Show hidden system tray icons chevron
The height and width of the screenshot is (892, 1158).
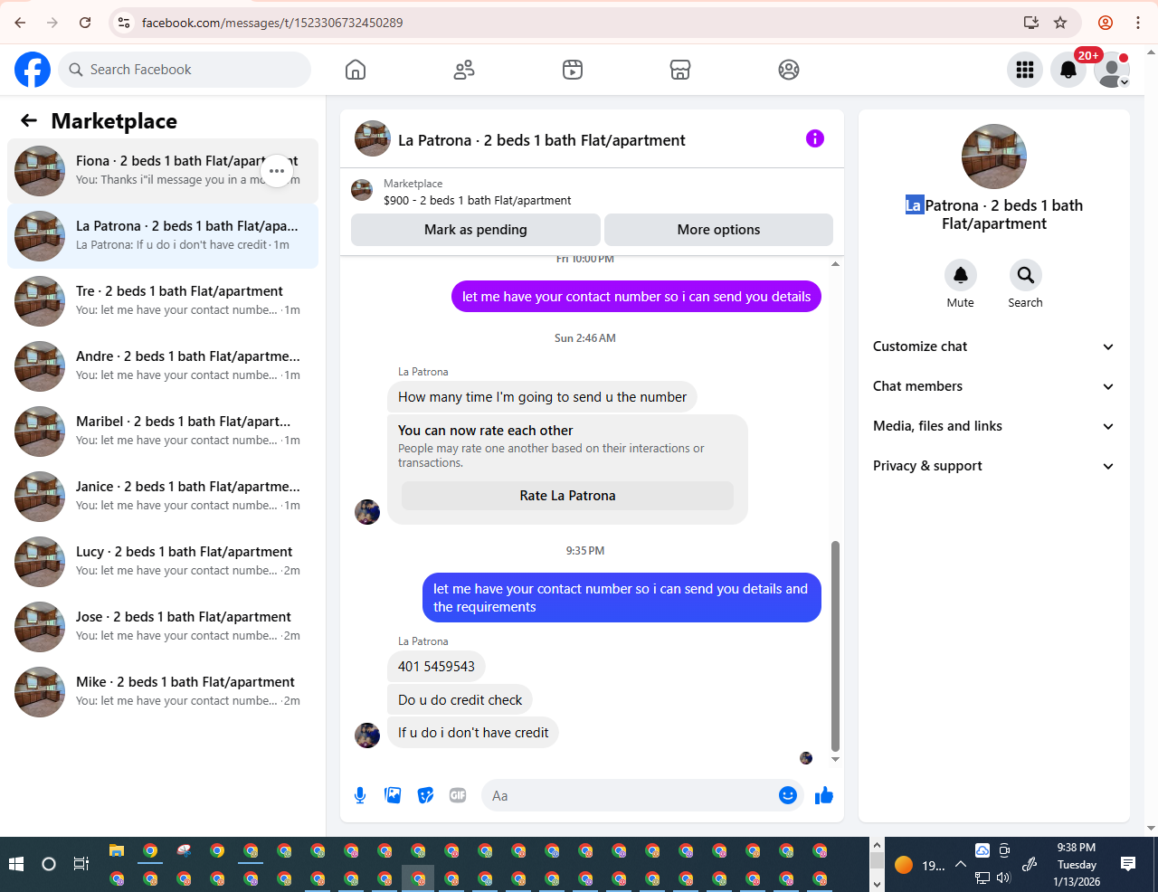tap(961, 864)
